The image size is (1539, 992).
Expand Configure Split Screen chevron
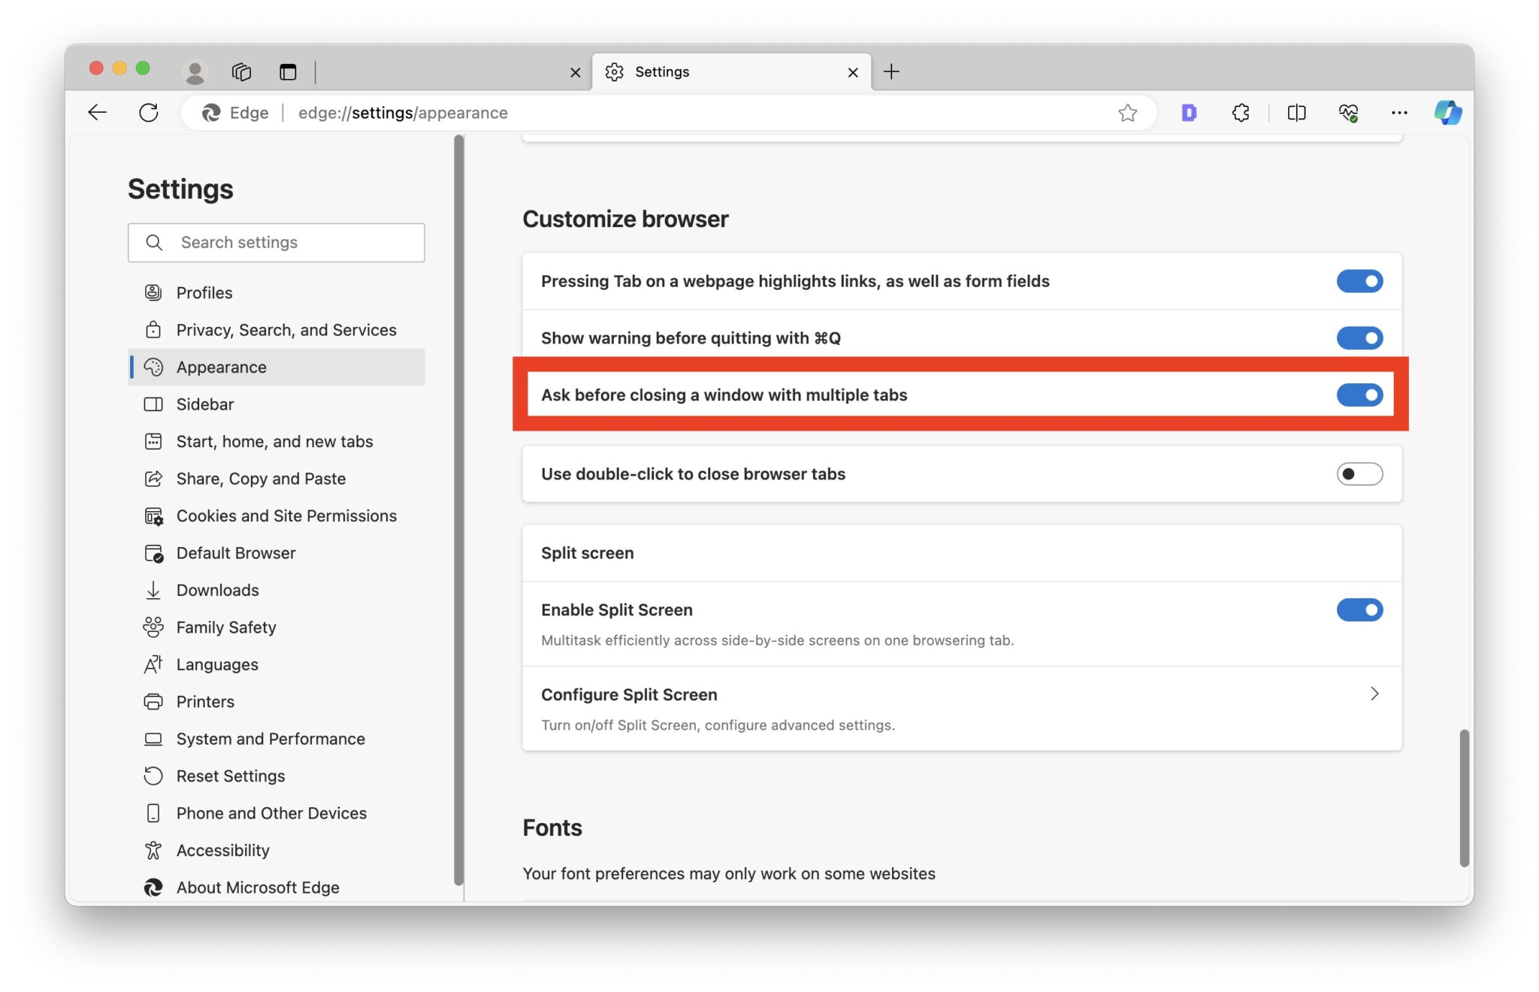click(x=1375, y=694)
